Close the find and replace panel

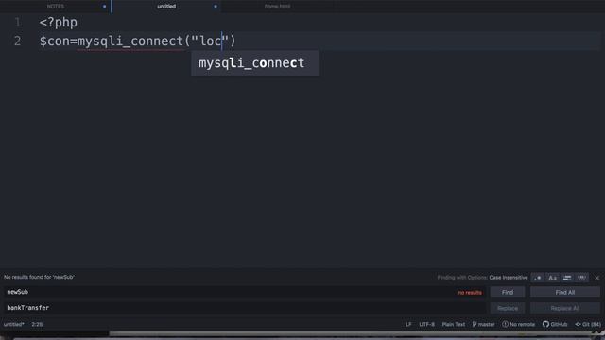click(x=596, y=278)
